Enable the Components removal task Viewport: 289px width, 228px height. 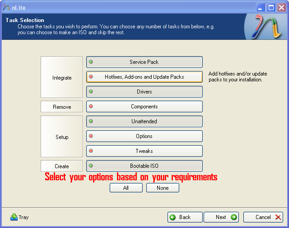(144, 107)
